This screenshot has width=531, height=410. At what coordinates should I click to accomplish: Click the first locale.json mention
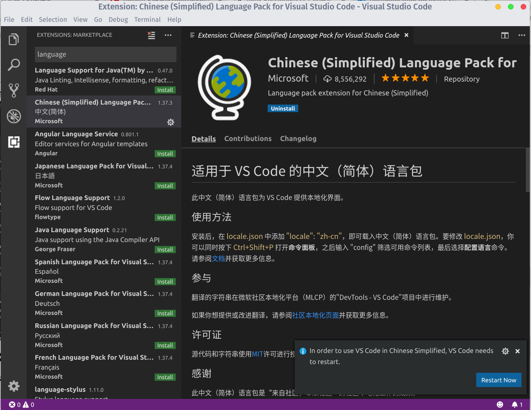click(245, 236)
